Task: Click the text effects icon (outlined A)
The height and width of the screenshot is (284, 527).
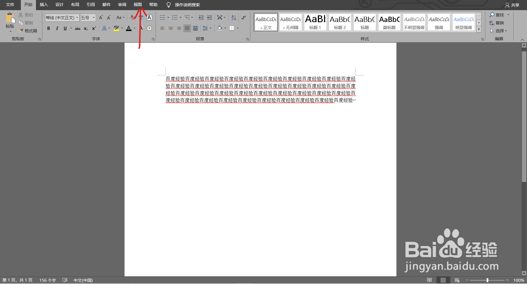Action: 104,28
